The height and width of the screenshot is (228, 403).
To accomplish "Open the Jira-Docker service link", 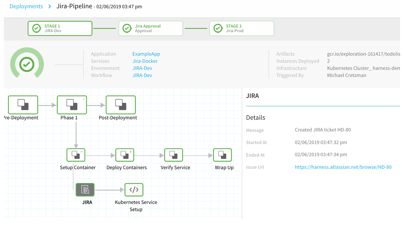I will [x=145, y=61].
